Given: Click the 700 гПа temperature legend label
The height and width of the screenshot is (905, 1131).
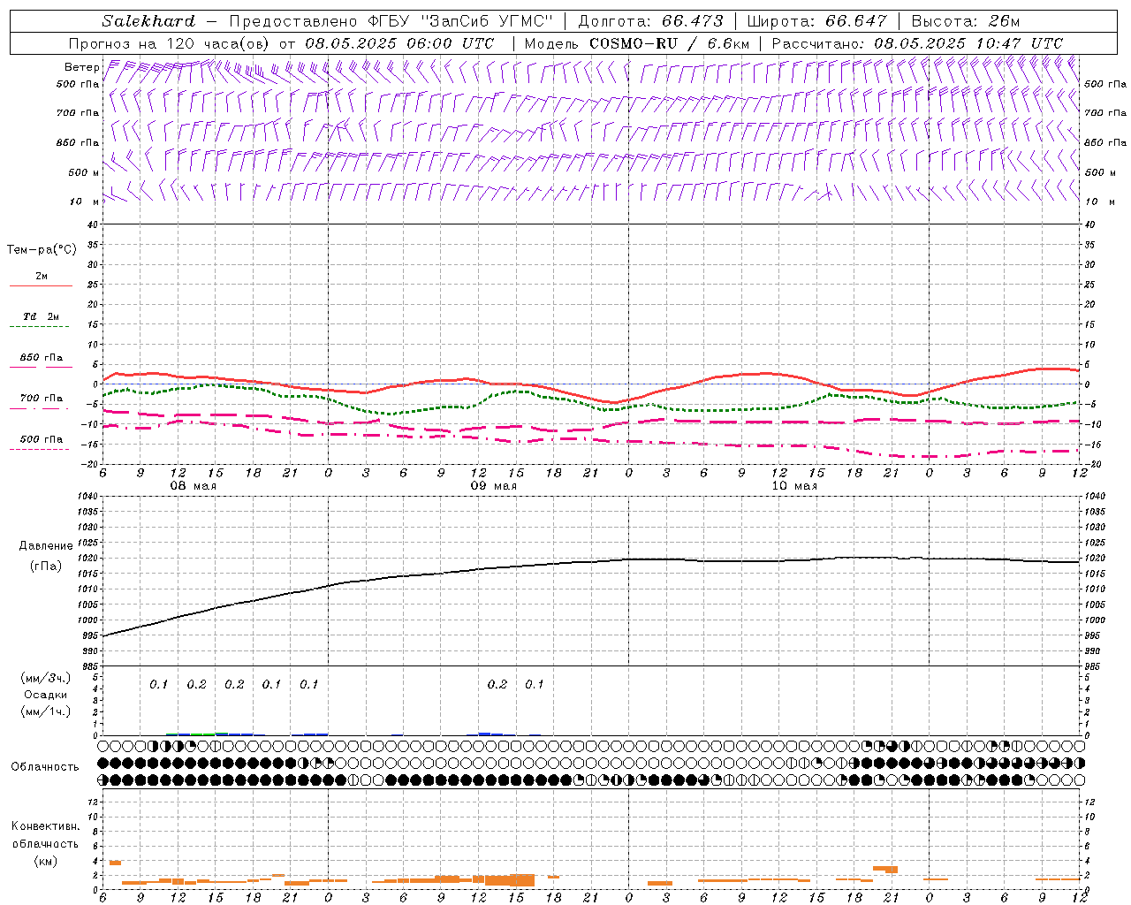Looking at the screenshot, I should (x=42, y=399).
